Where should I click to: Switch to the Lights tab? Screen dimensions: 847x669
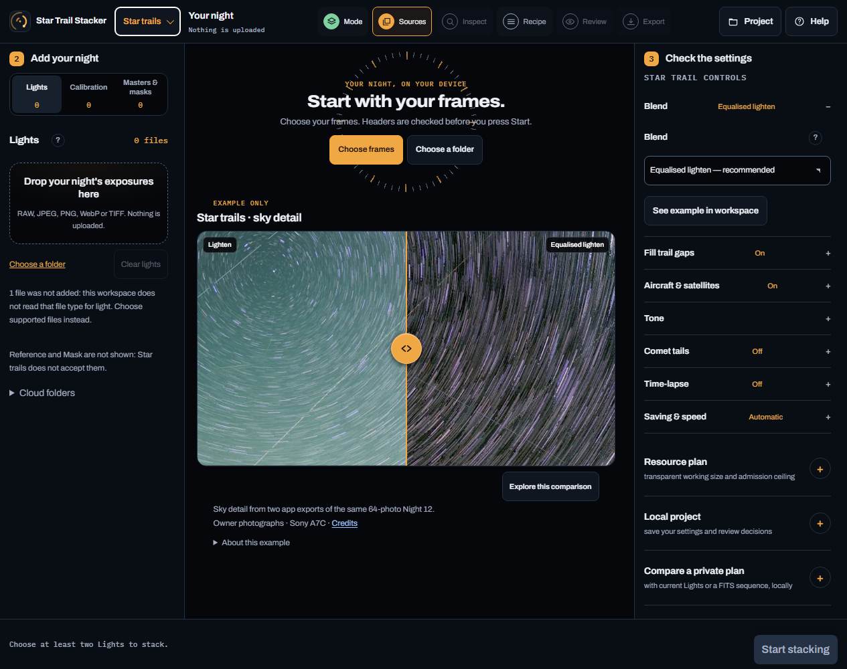[37, 94]
